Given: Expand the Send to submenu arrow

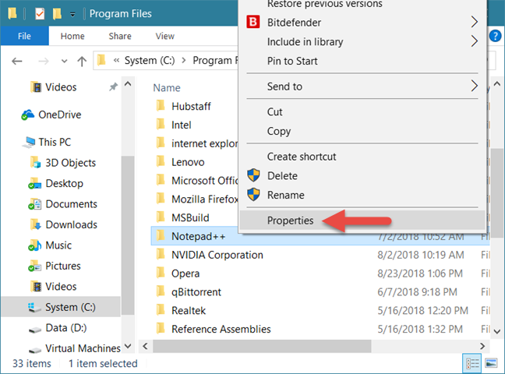Looking at the screenshot, I should pyautogui.click(x=474, y=86).
